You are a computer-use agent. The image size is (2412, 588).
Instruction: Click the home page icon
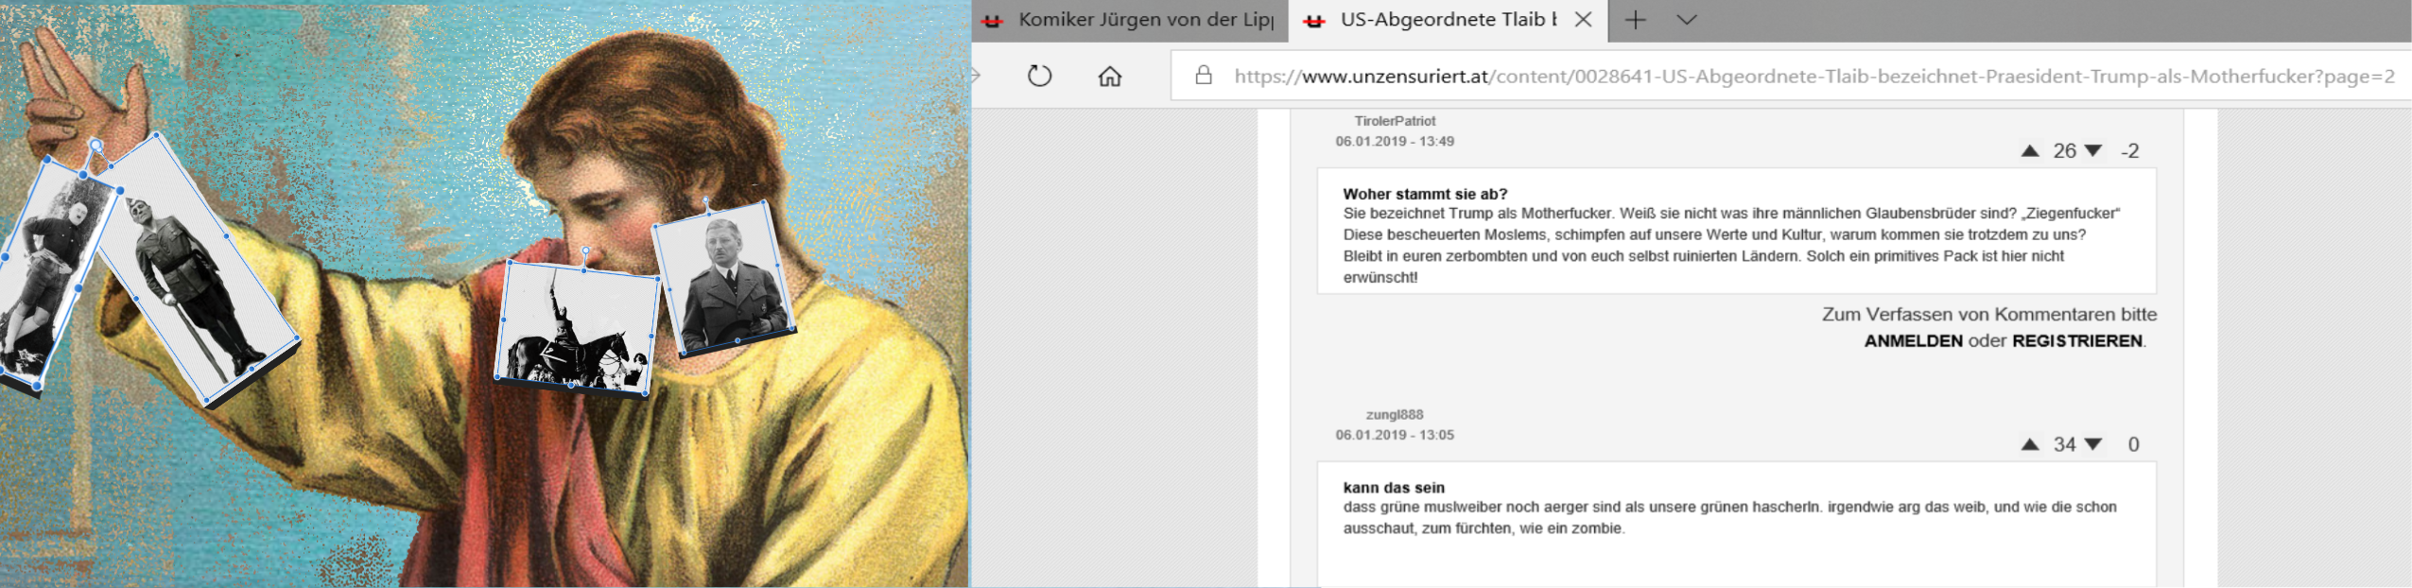pos(1110,76)
